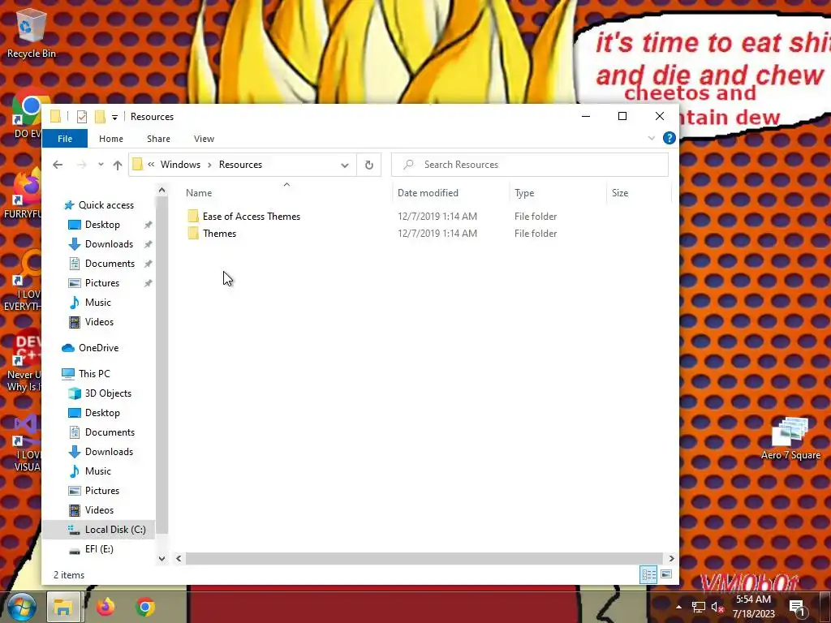Switch to the large thumbnails view layout
831x623 pixels.
pos(666,574)
